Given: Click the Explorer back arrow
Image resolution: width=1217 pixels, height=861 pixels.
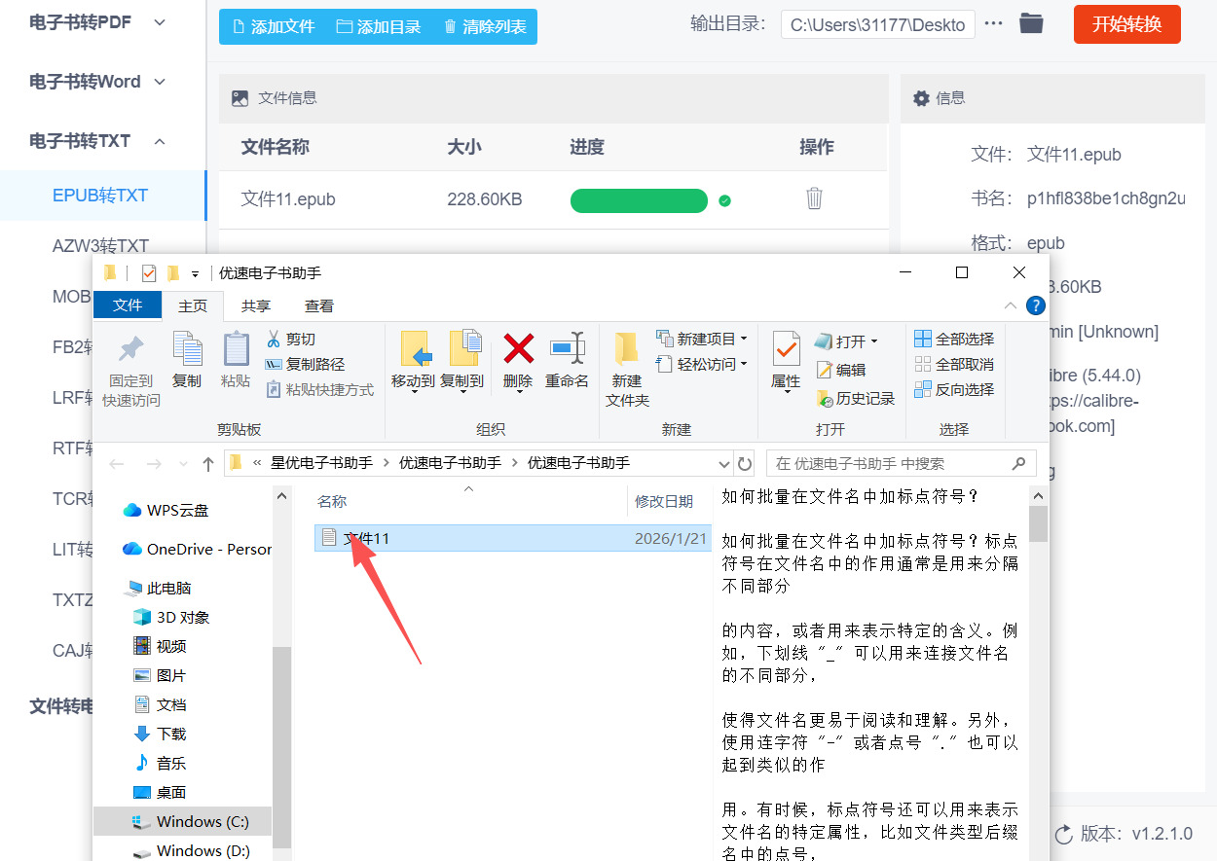Looking at the screenshot, I should pyautogui.click(x=117, y=463).
